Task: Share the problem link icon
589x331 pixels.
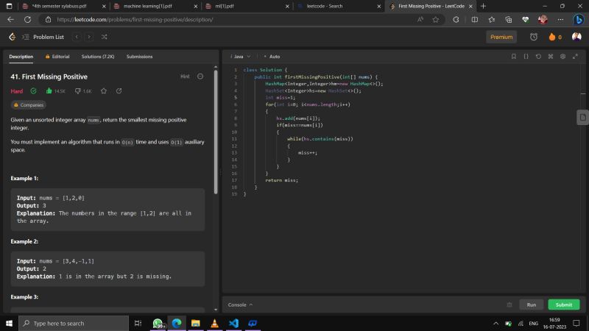Action: (119, 90)
